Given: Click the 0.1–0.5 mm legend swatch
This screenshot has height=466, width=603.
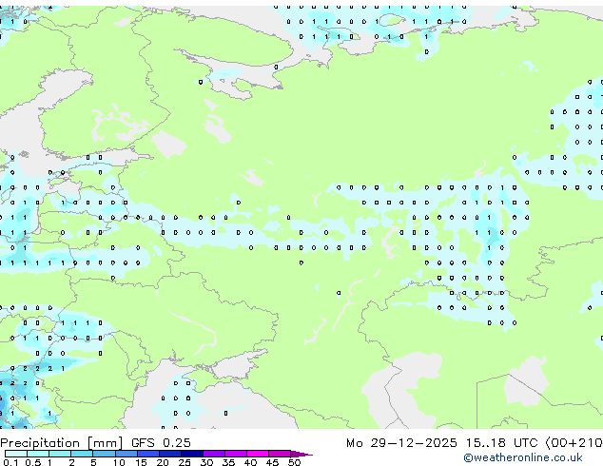Looking at the screenshot, I should (16, 454).
